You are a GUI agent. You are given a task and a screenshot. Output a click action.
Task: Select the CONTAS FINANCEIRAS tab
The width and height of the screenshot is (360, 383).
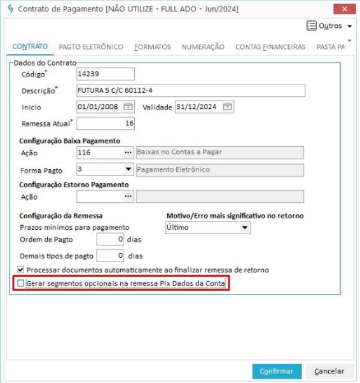pos(270,46)
